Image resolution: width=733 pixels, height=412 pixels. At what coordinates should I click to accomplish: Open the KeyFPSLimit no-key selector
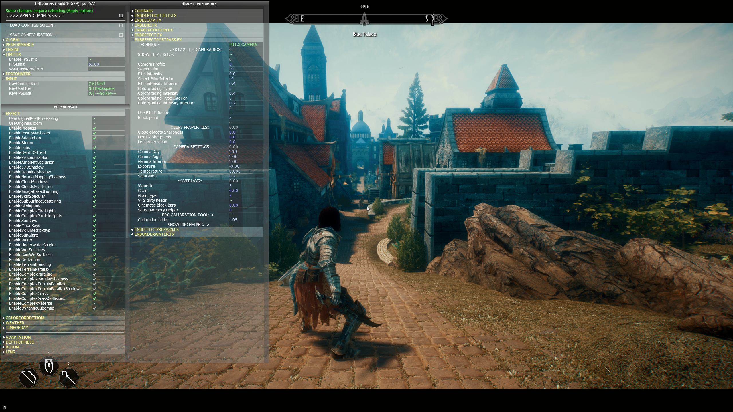pos(107,93)
